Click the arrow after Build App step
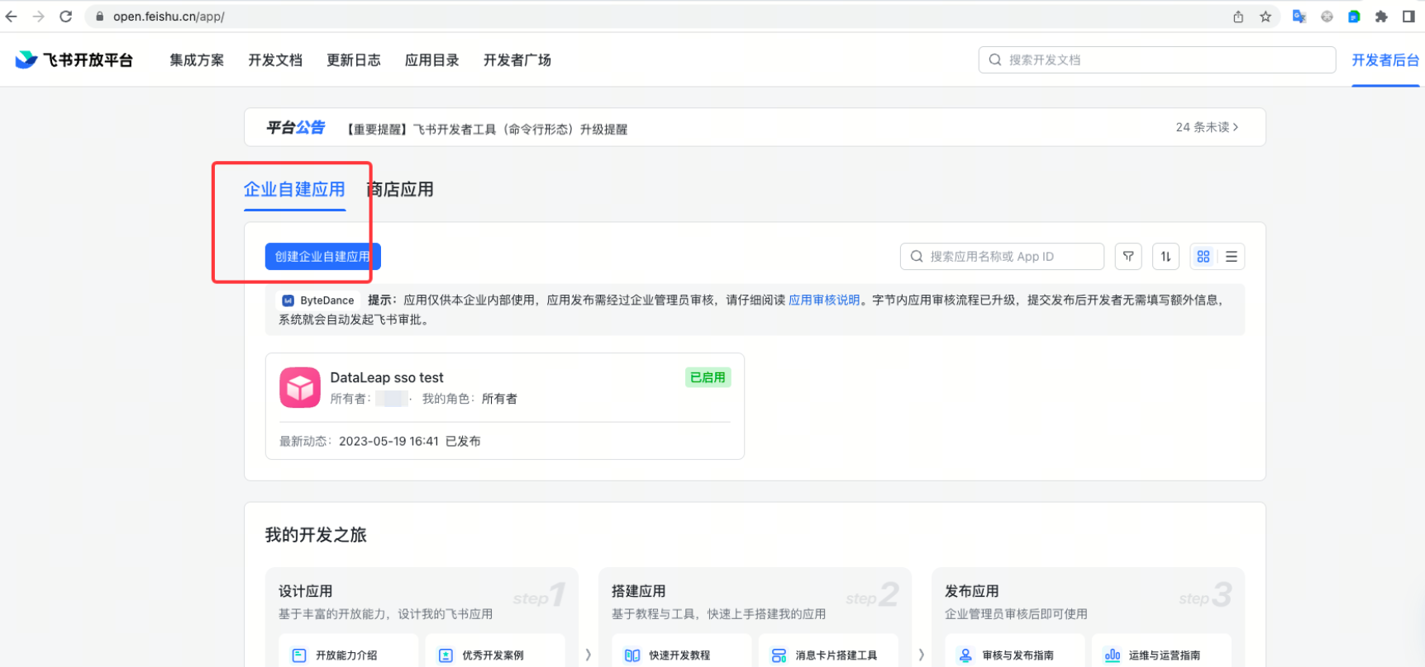 [921, 655]
